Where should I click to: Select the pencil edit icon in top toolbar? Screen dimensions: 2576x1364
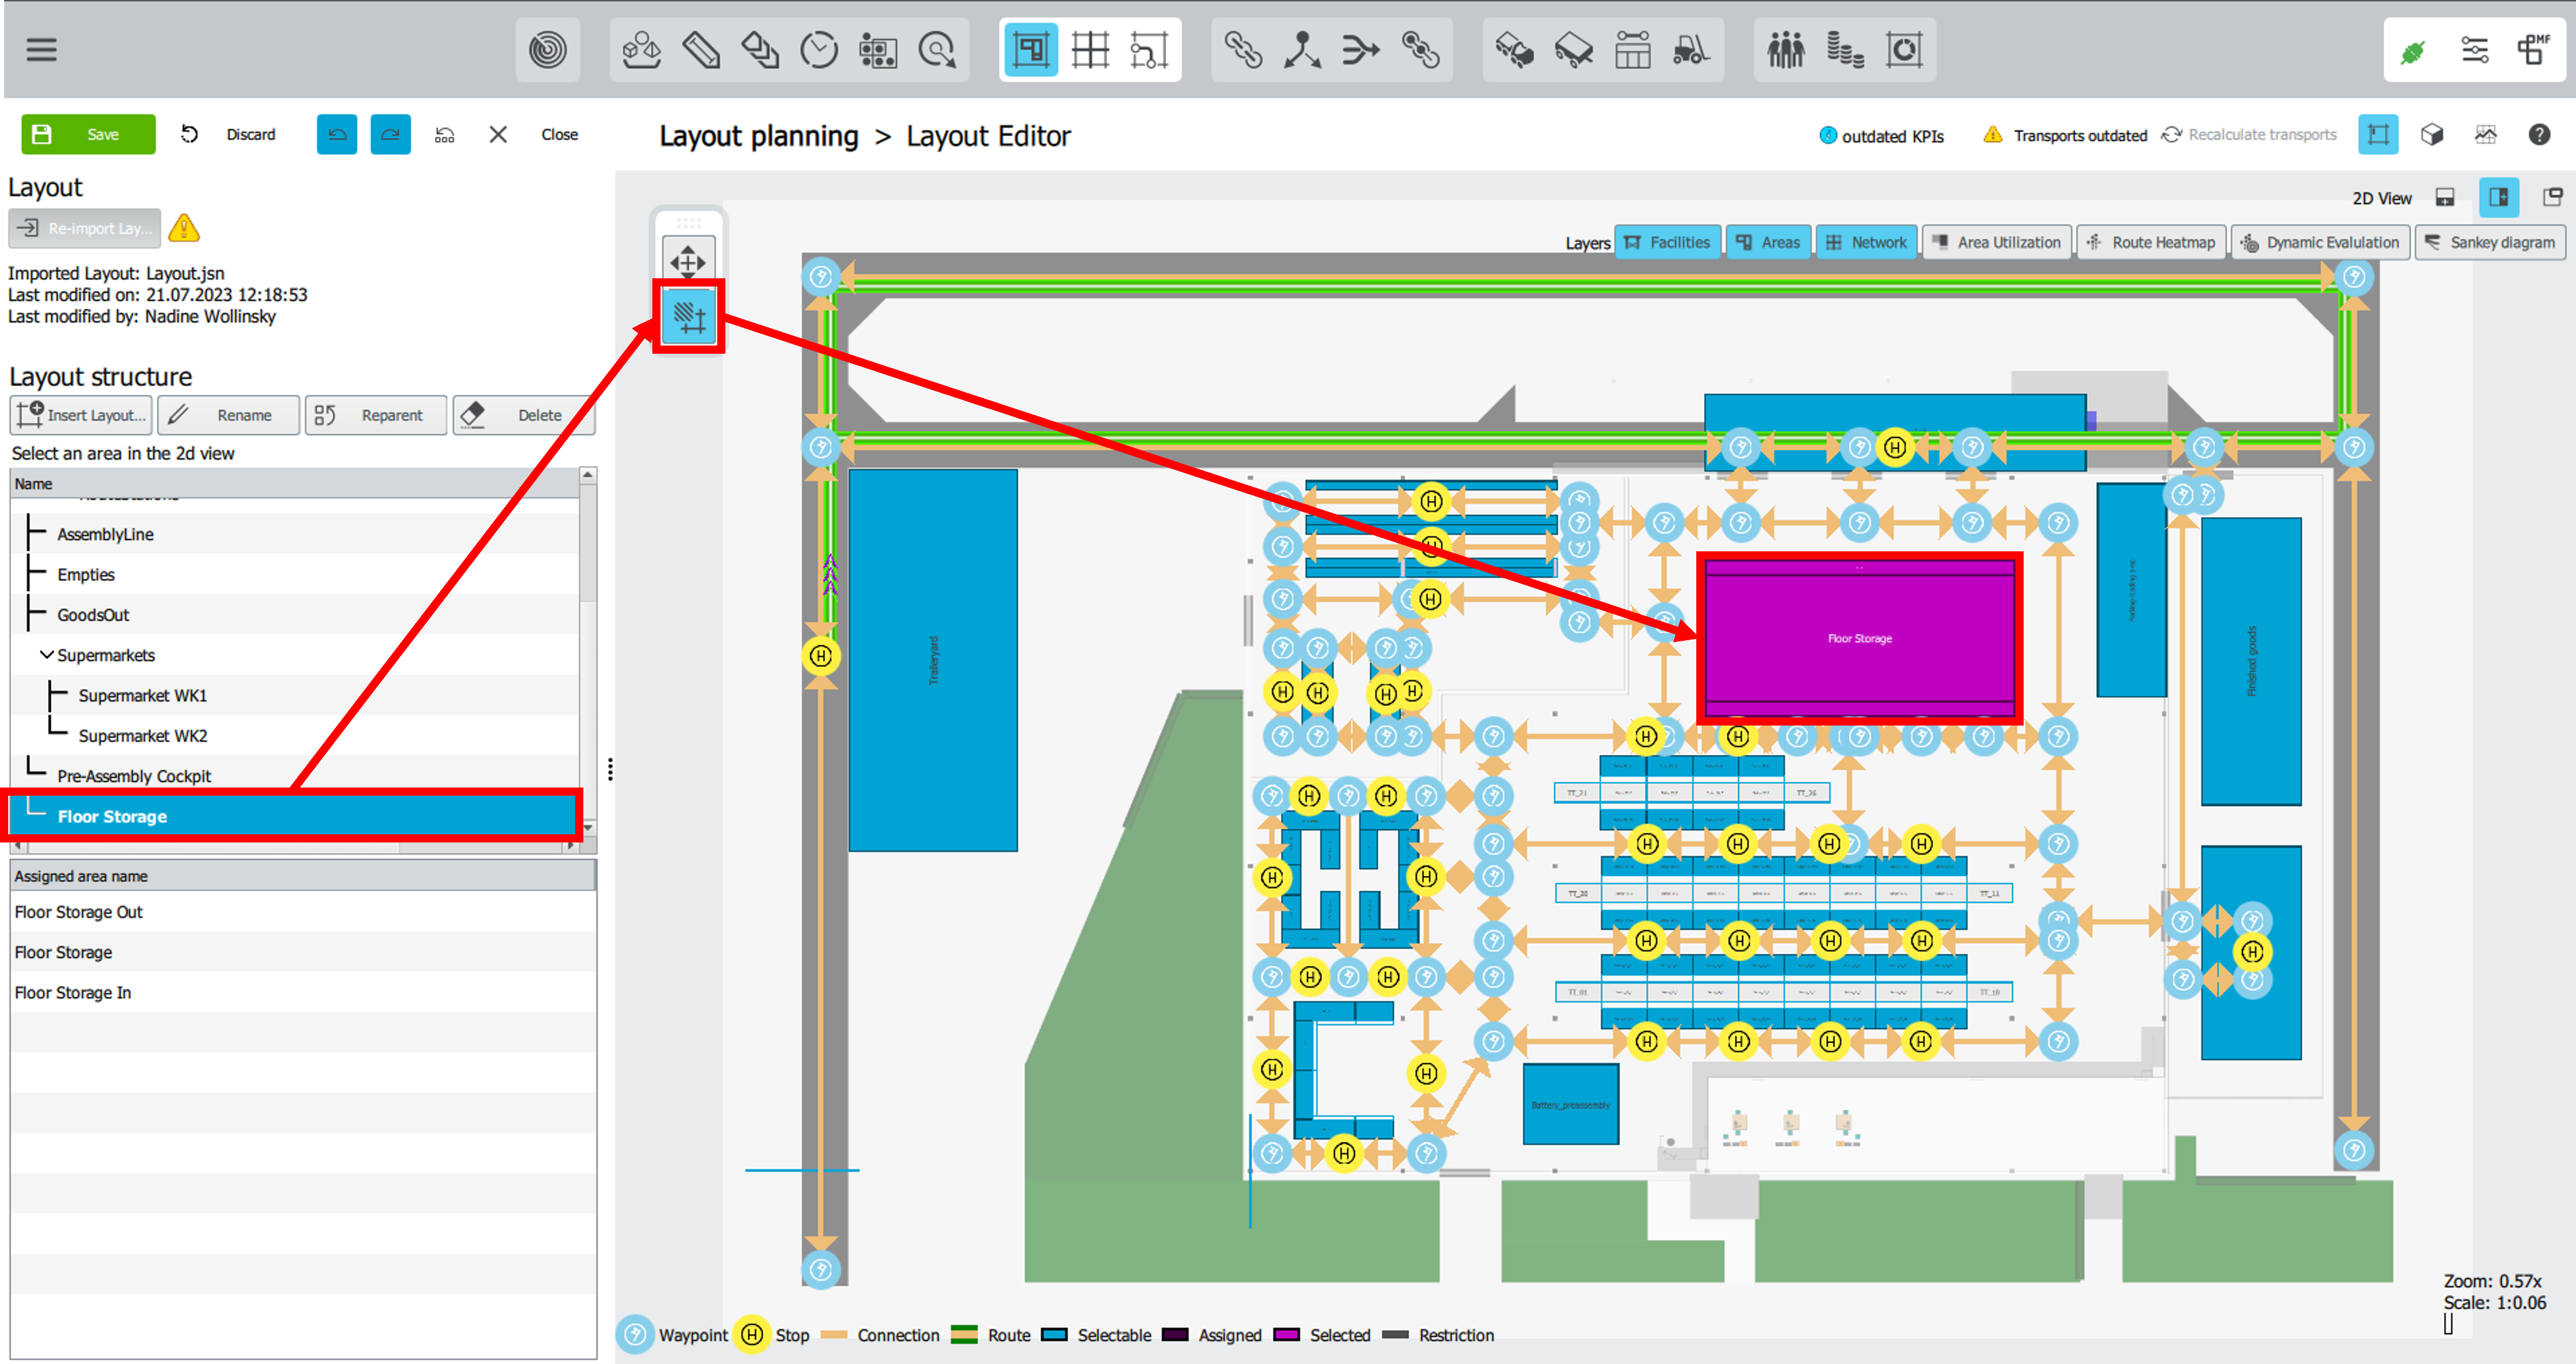(x=701, y=49)
